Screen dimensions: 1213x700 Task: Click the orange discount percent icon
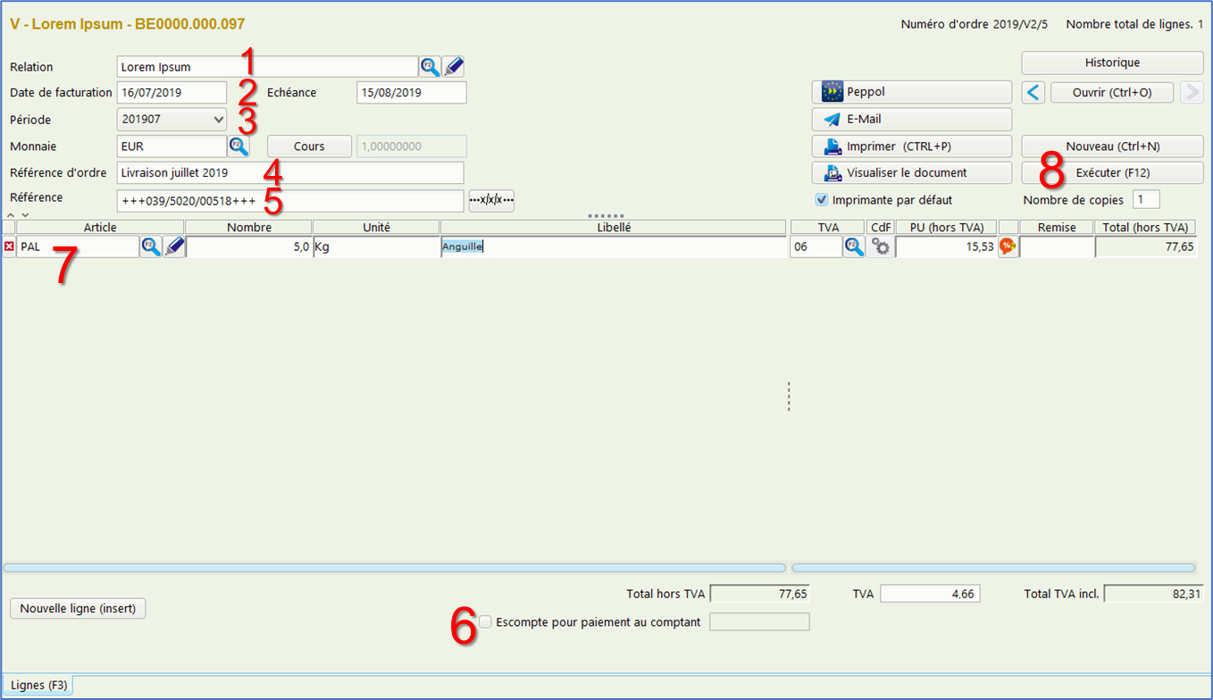tap(1008, 247)
